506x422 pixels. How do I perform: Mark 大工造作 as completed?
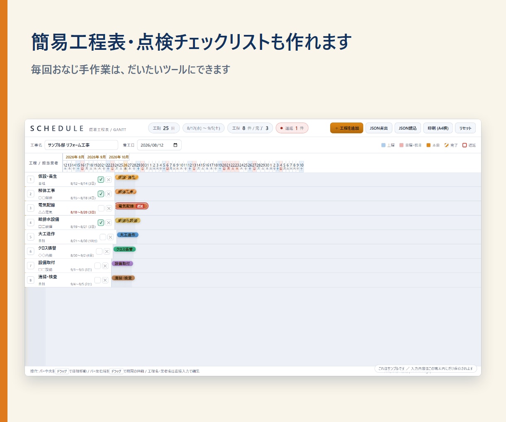103,237
